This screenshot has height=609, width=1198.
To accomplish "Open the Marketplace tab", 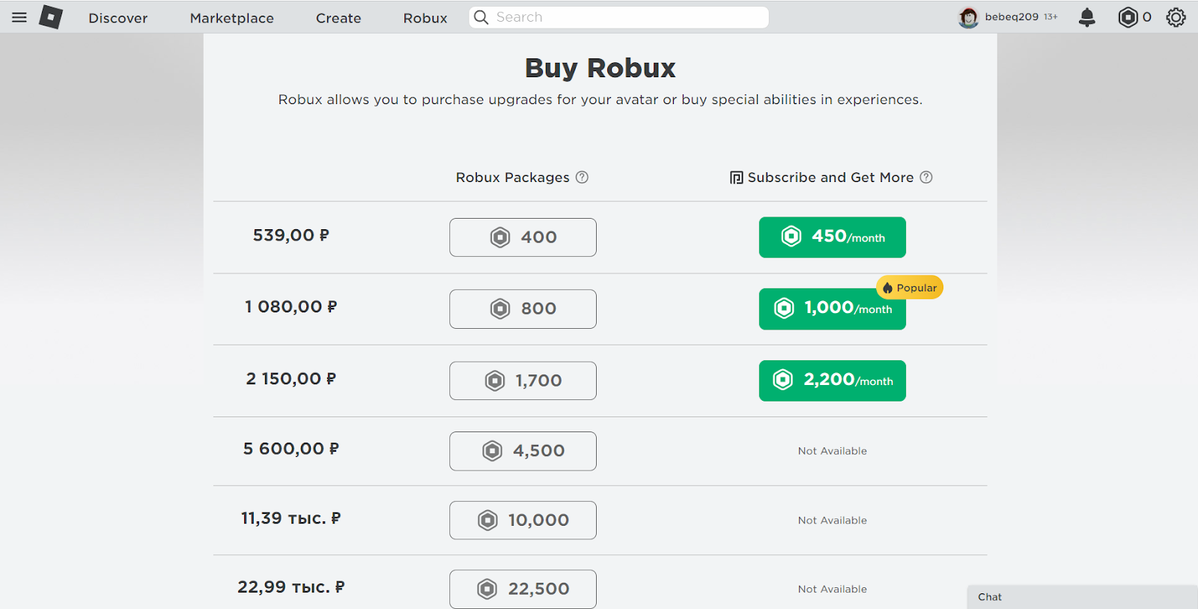I will coord(232,18).
